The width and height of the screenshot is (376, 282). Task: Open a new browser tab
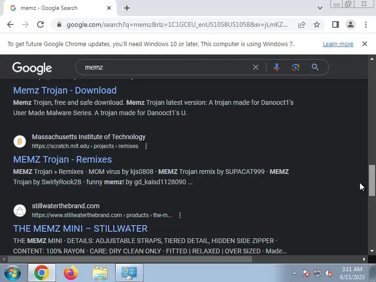127,8
